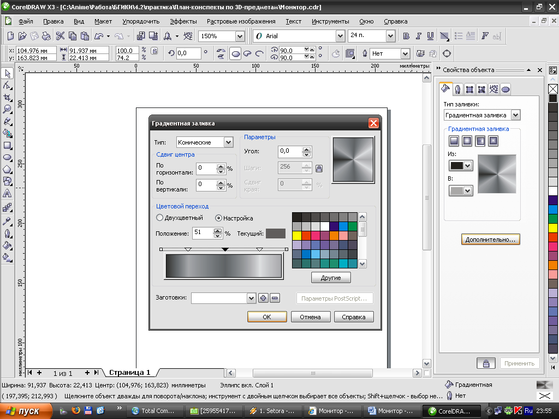Viewport: 559px width, 419px height.
Task: Select the Fill bucket tool in toolbox
Action: tap(8, 246)
